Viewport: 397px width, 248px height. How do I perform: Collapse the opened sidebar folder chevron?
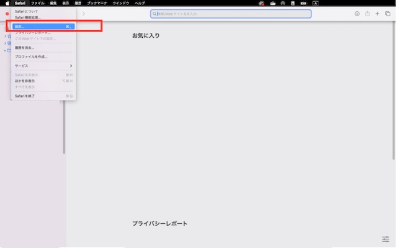point(5,50)
